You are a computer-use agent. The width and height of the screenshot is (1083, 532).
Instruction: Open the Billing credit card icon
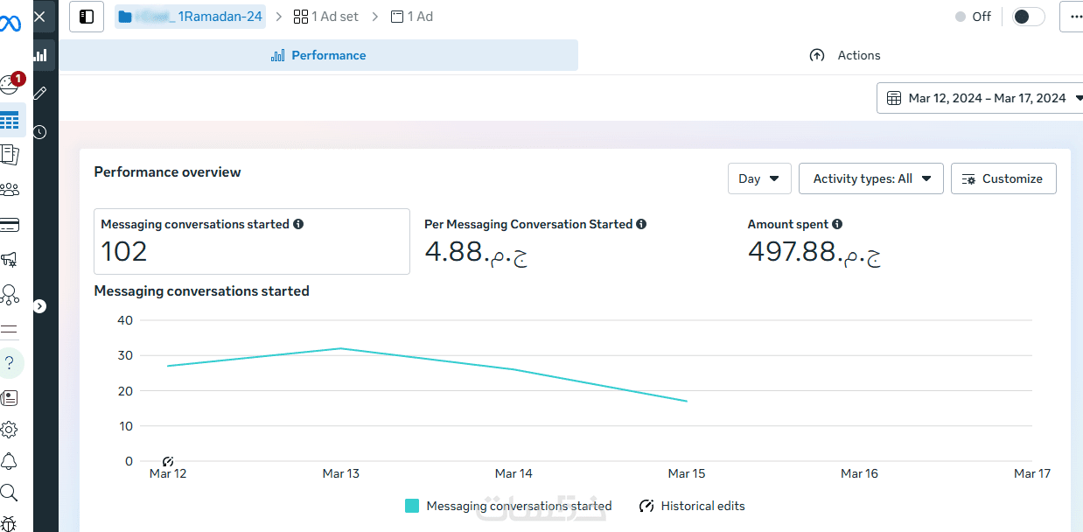10,225
